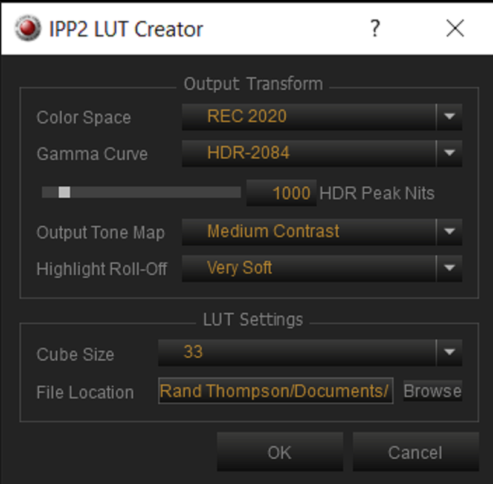Image resolution: width=493 pixels, height=484 pixels.
Task: Click into the File Location path field
Action: click(x=275, y=391)
